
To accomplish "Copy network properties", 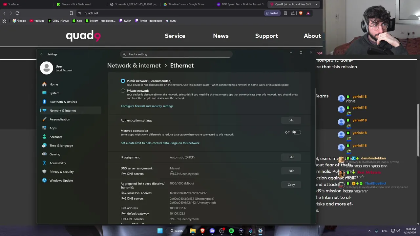I will pos(291,185).
